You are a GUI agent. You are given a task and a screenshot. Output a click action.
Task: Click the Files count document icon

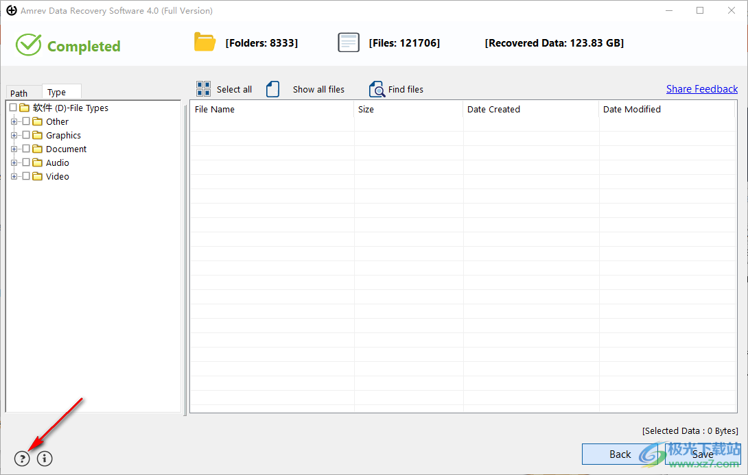coord(348,42)
